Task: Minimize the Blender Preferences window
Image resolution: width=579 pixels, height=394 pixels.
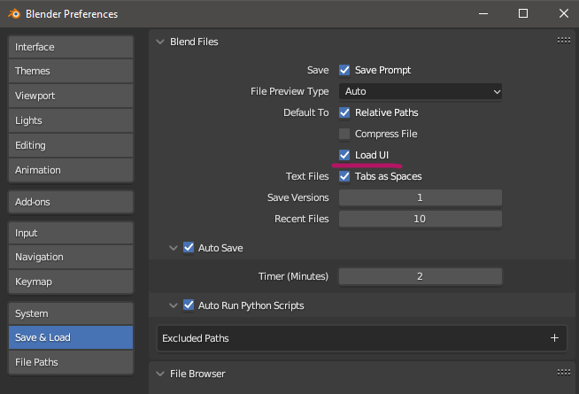Action: pos(483,13)
